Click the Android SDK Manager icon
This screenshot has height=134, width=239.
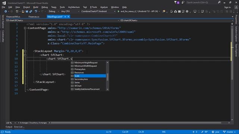click(176, 12)
